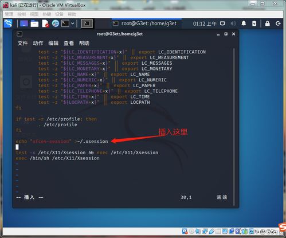This screenshot has height=238, width=286.
Task: Open the 文件 menu in terminal
Action: click(x=22, y=43)
